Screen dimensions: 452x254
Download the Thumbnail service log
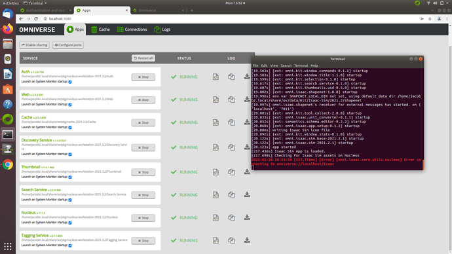pos(247,172)
